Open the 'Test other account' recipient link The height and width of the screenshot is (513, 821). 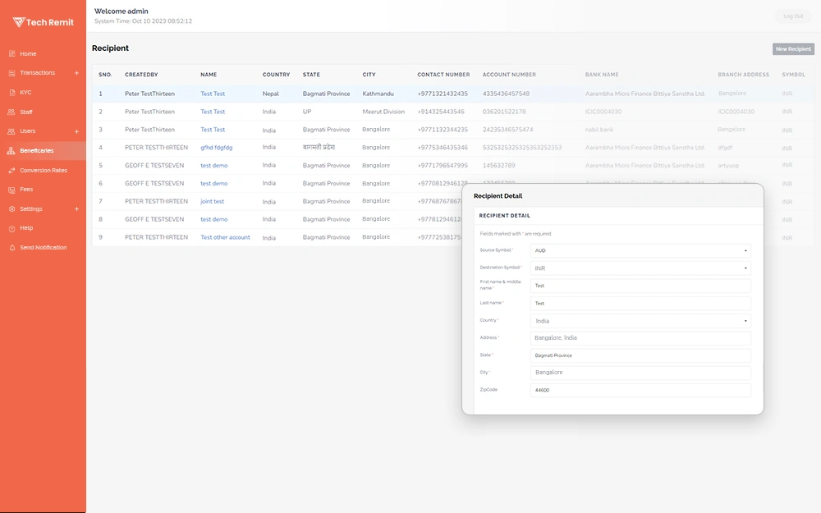coord(225,237)
